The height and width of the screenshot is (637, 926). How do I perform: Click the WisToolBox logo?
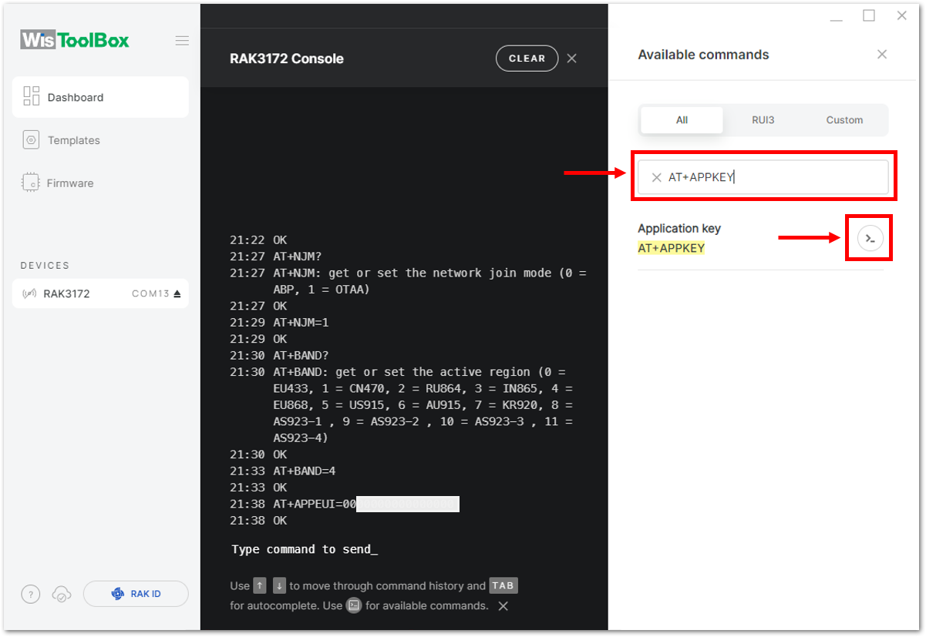(x=75, y=40)
